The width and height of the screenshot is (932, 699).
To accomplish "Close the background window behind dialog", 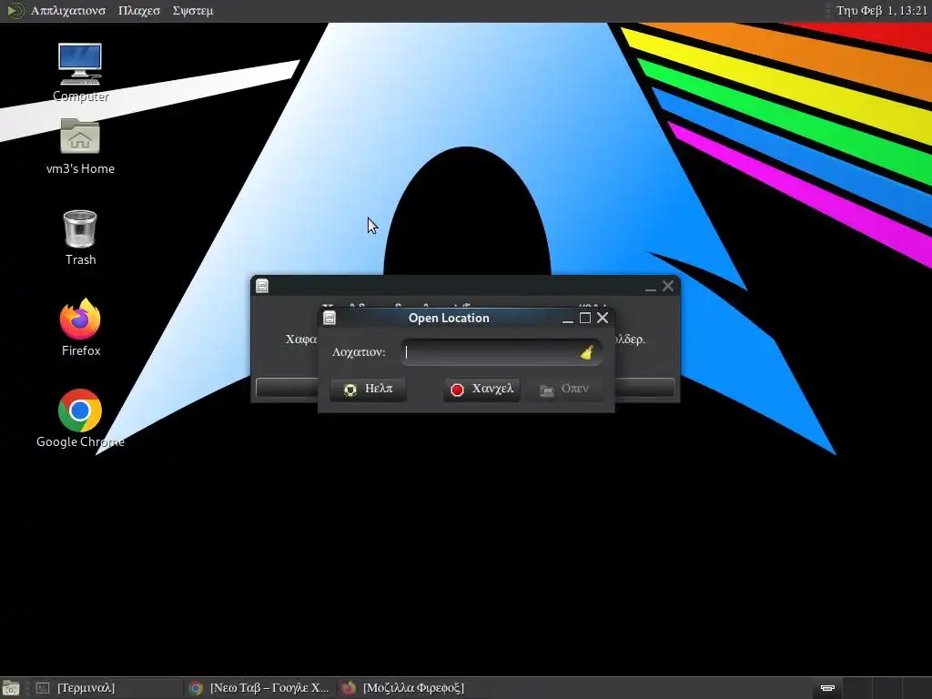I will tap(668, 286).
